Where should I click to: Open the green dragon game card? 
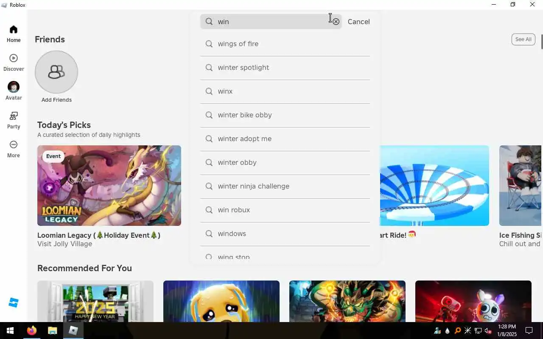tap(347, 301)
